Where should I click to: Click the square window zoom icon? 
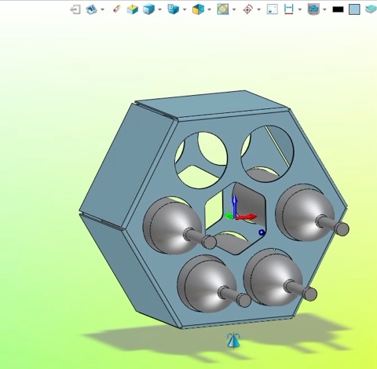pos(273,9)
